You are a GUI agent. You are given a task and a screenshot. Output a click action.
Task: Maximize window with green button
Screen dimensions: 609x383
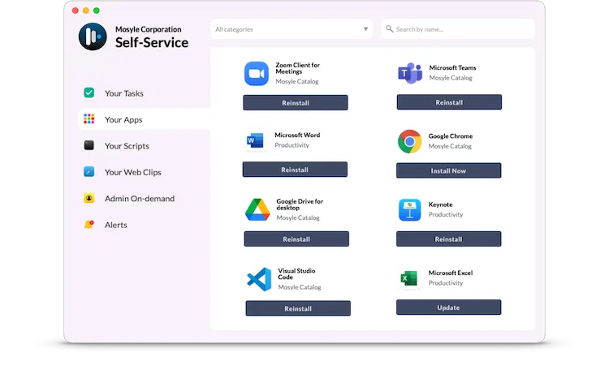point(97,11)
